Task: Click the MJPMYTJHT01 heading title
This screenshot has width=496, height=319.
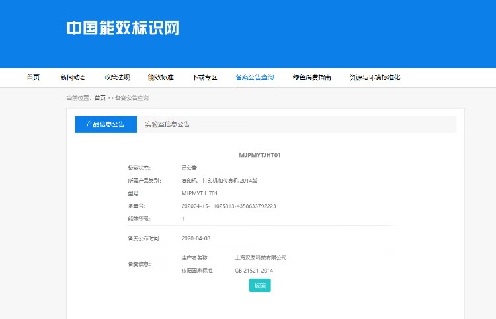Action: tap(260, 155)
